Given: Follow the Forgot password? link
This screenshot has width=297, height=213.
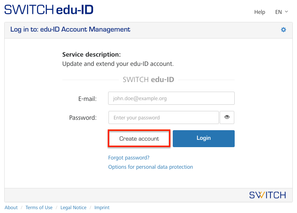Looking at the screenshot, I should click(129, 158).
